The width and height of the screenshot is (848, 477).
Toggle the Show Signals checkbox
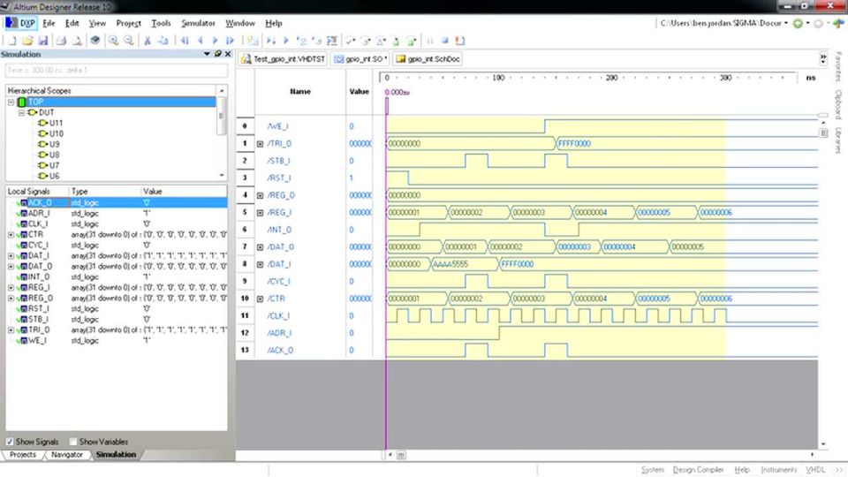(9, 442)
